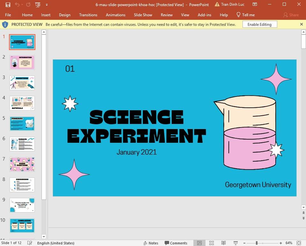Select slide 7 thumbnail, Guide Questions
Screen dimensions: 306x246
22,164
